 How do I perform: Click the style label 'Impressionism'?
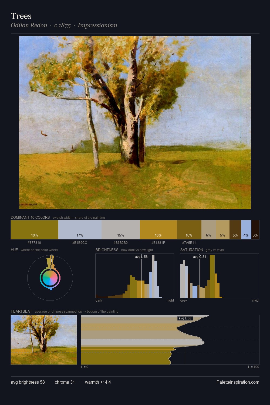(x=97, y=25)
